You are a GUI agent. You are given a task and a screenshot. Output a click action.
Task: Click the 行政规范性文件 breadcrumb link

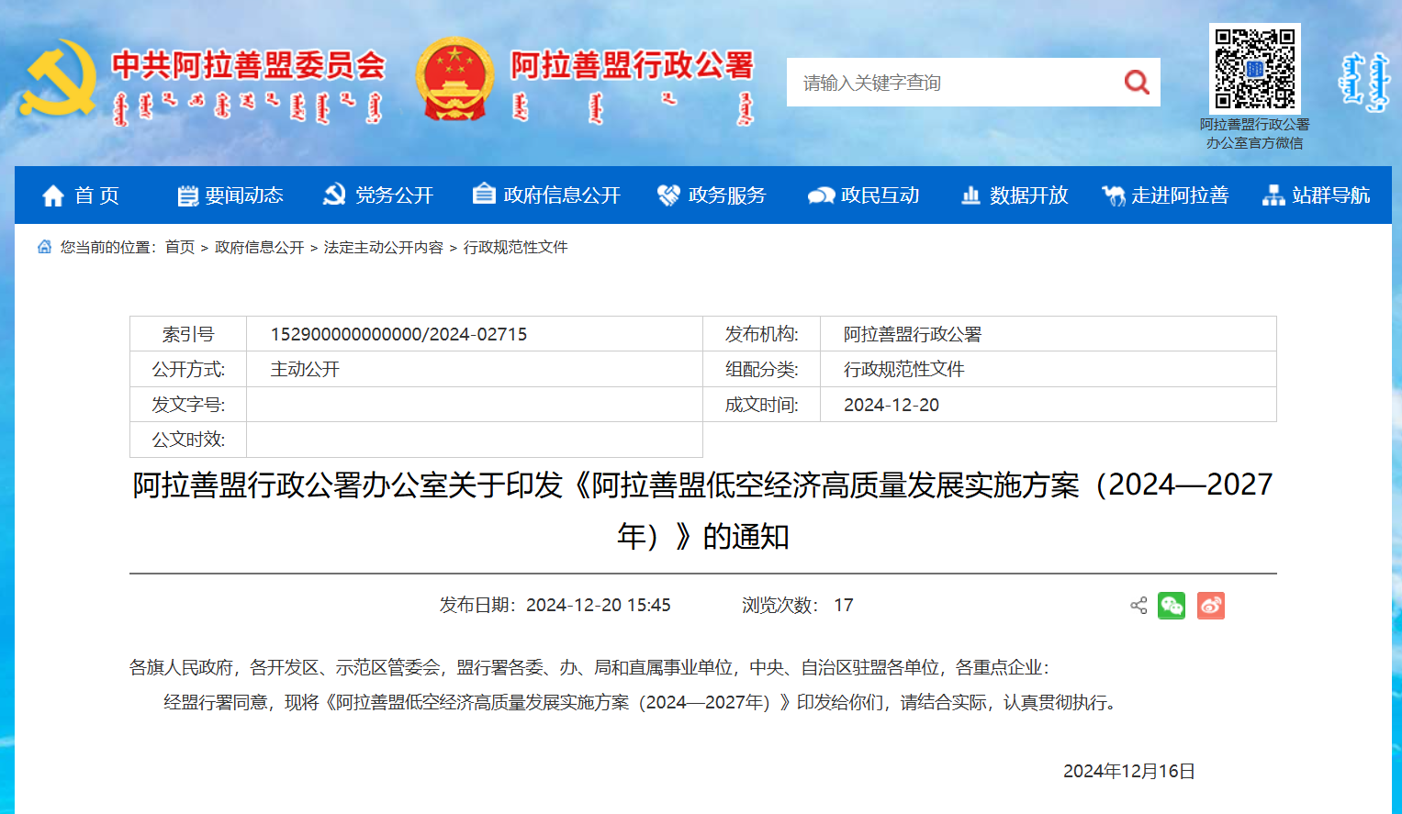click(517, 247)
